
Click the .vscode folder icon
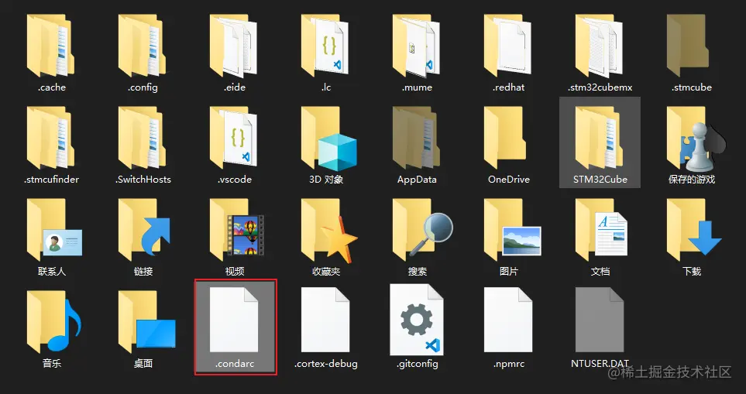tap(233, 138)
